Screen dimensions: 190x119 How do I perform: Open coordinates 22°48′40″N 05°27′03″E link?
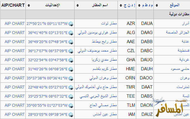coord(48,87)
